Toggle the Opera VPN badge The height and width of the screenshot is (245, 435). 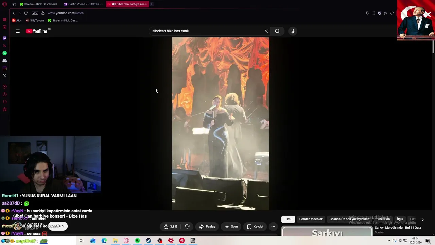click(x=35, y=13)
